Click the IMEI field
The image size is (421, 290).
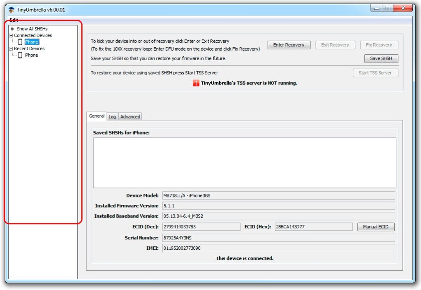[x=278, y=248]
